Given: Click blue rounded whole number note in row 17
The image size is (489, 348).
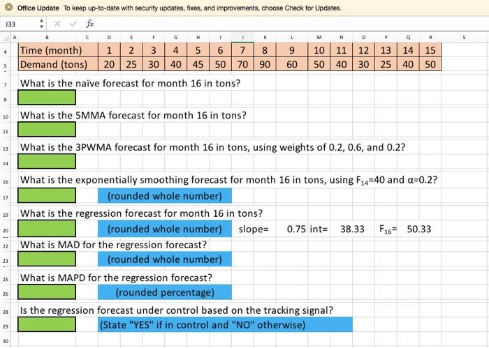Looking at the screenshot, I should coord(165,196).
